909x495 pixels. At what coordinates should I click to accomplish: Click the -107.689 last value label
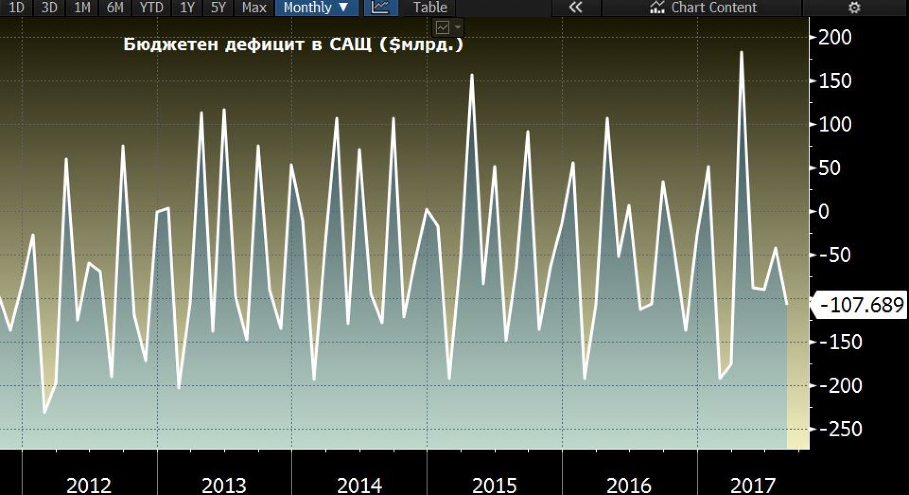861,305
